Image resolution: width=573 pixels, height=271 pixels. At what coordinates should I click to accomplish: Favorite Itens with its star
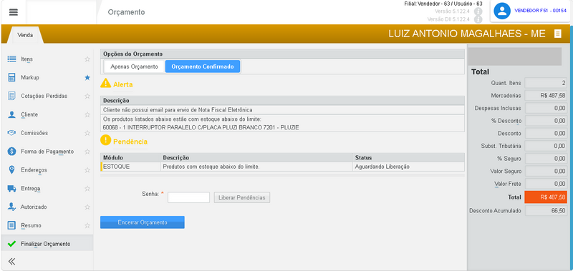(87, 59)
